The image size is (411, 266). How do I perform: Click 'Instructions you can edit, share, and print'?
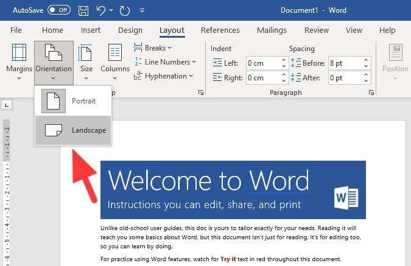[204, 205]
